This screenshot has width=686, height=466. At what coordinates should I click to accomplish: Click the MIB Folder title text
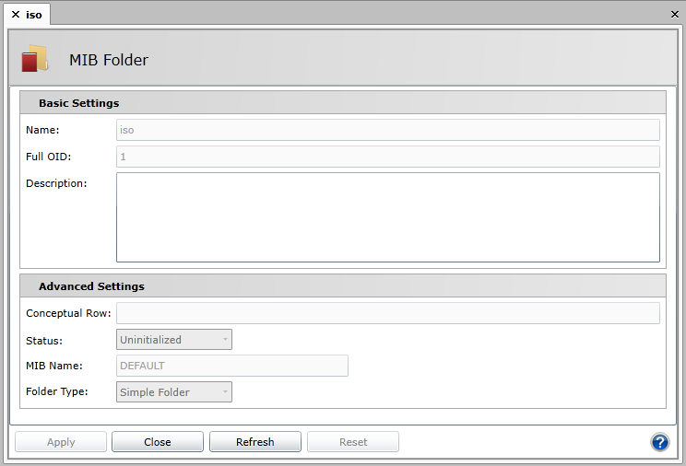coord(109,60)
